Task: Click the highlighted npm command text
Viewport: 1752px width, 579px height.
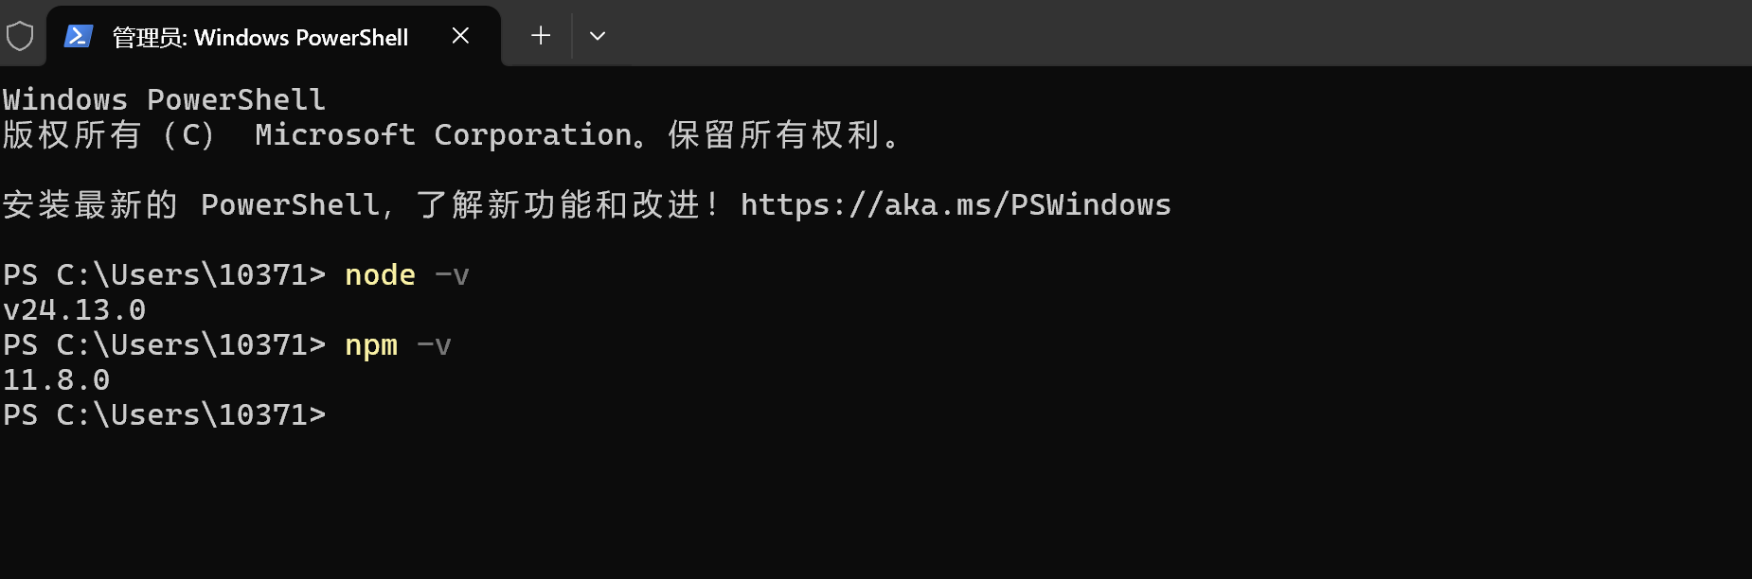Action: (370, 344)
